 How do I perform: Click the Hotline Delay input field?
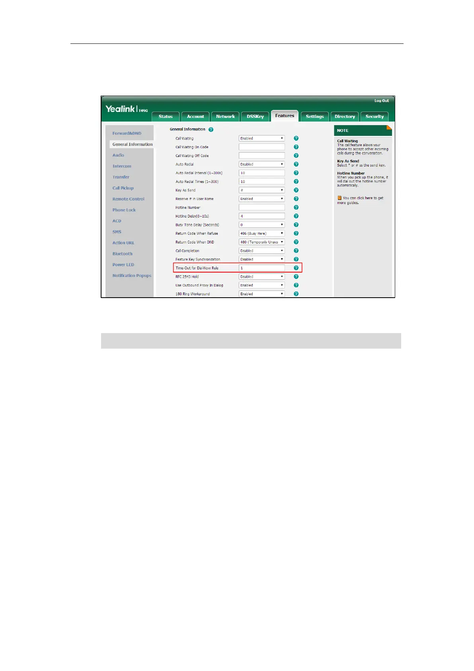[262, 216]
